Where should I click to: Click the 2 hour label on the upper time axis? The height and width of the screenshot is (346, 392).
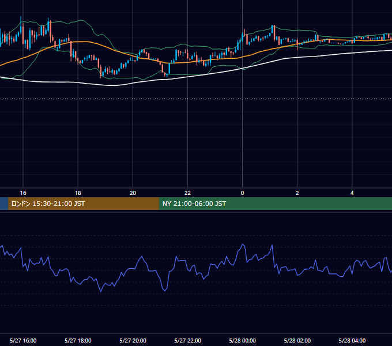(297, 193)
